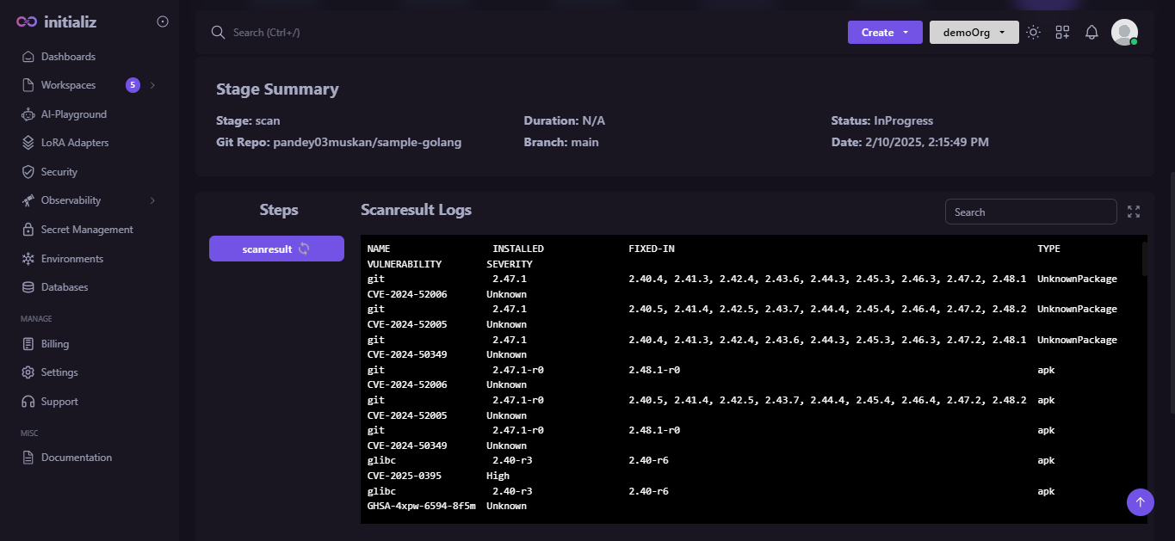This screenshot has width=1175, height=541.
Task: Click the Environments snowflake icon
Action: coord(27,259)
